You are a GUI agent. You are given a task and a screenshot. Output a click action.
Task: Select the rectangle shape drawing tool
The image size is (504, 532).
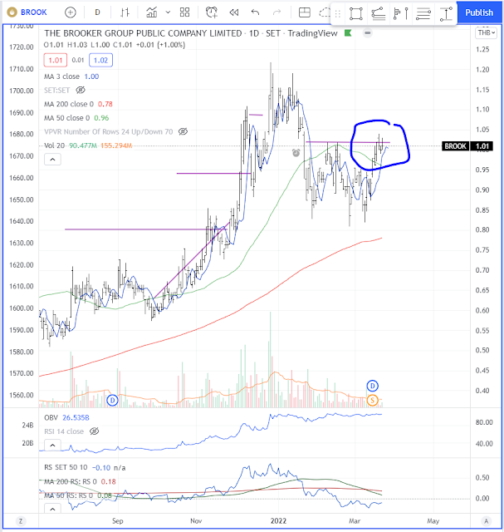(356, 13)
